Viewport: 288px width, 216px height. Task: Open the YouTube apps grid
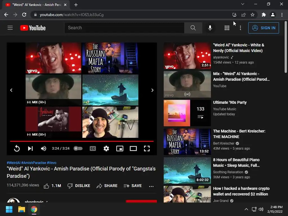[x=227, y=28]
